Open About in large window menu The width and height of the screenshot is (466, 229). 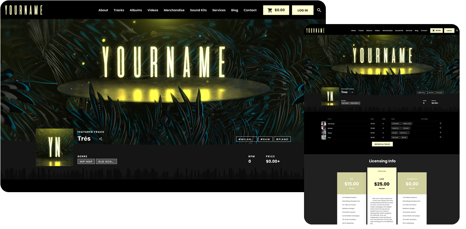click(103, 10)
